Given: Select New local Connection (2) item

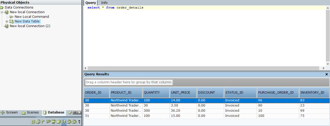Looking at the screenshot, I should coord(30,26).
